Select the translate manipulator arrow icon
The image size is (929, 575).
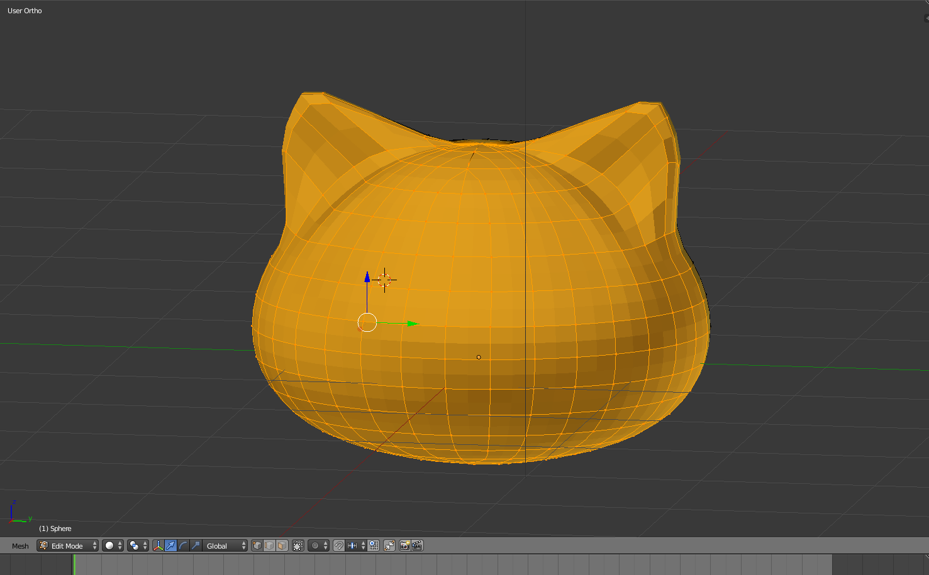click(x=170, y=546)
